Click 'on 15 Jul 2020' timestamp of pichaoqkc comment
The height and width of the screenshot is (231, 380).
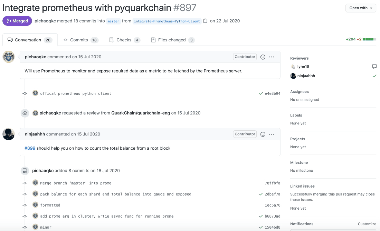coord(86,57)
